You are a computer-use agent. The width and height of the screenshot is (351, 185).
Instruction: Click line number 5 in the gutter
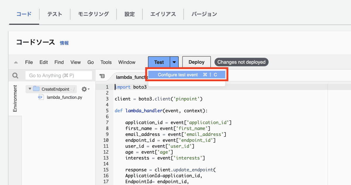click(107, 111)
